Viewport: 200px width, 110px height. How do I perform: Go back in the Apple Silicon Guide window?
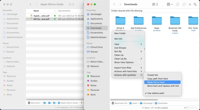(x=30, y=4)
